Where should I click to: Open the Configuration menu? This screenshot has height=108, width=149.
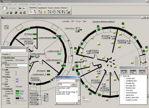(23, 4)
